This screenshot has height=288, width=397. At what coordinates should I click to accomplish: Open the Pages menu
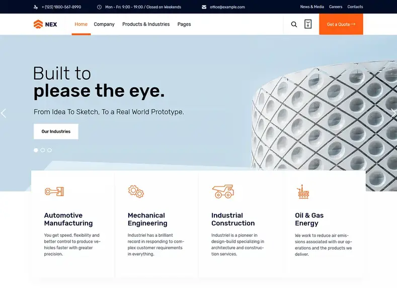click(x=184, y=24)
